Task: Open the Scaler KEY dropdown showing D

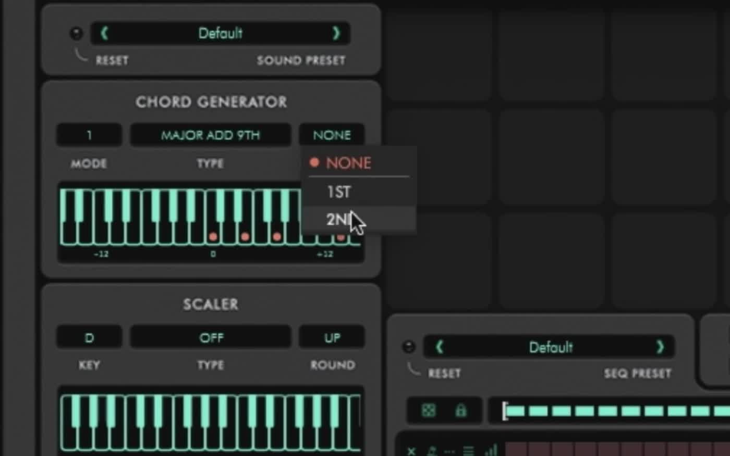Action: 89,337
